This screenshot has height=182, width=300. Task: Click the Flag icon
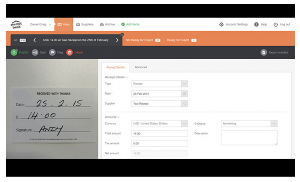(x=52, y=52)
